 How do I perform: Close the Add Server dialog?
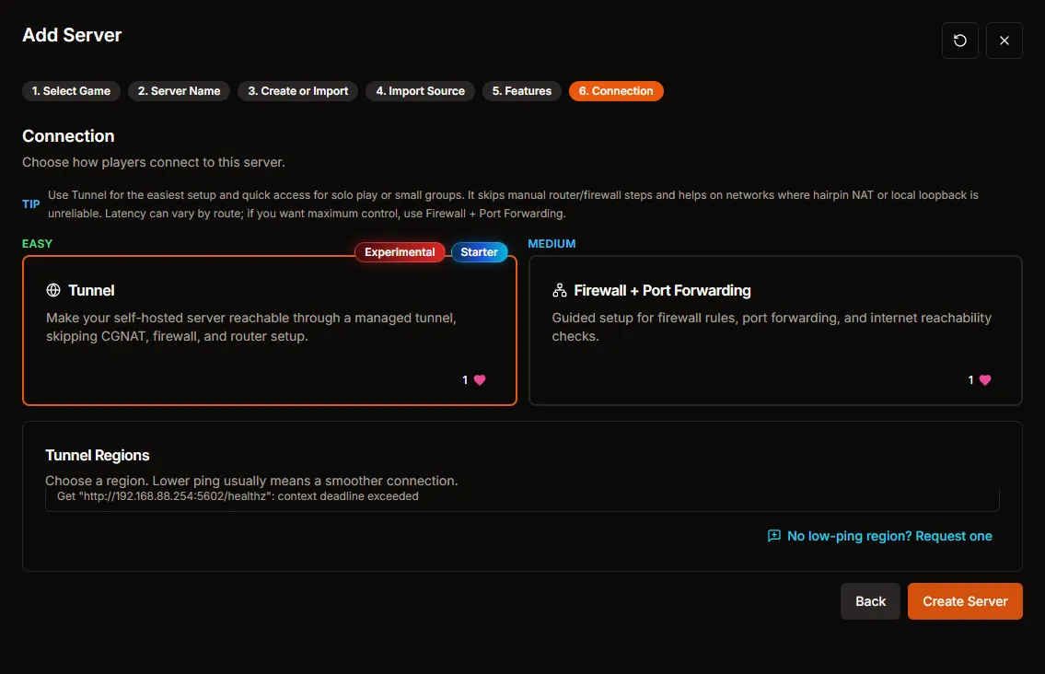tap(1004, 41)
